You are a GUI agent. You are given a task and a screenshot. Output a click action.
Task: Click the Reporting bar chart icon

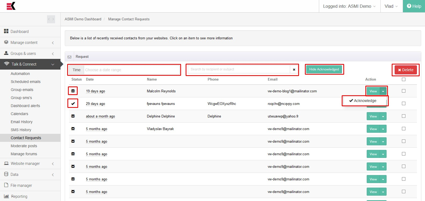pos(6,196)
